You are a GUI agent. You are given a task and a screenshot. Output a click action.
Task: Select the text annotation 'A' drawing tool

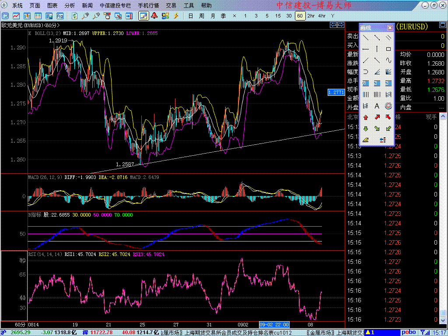tap(377, 106)
